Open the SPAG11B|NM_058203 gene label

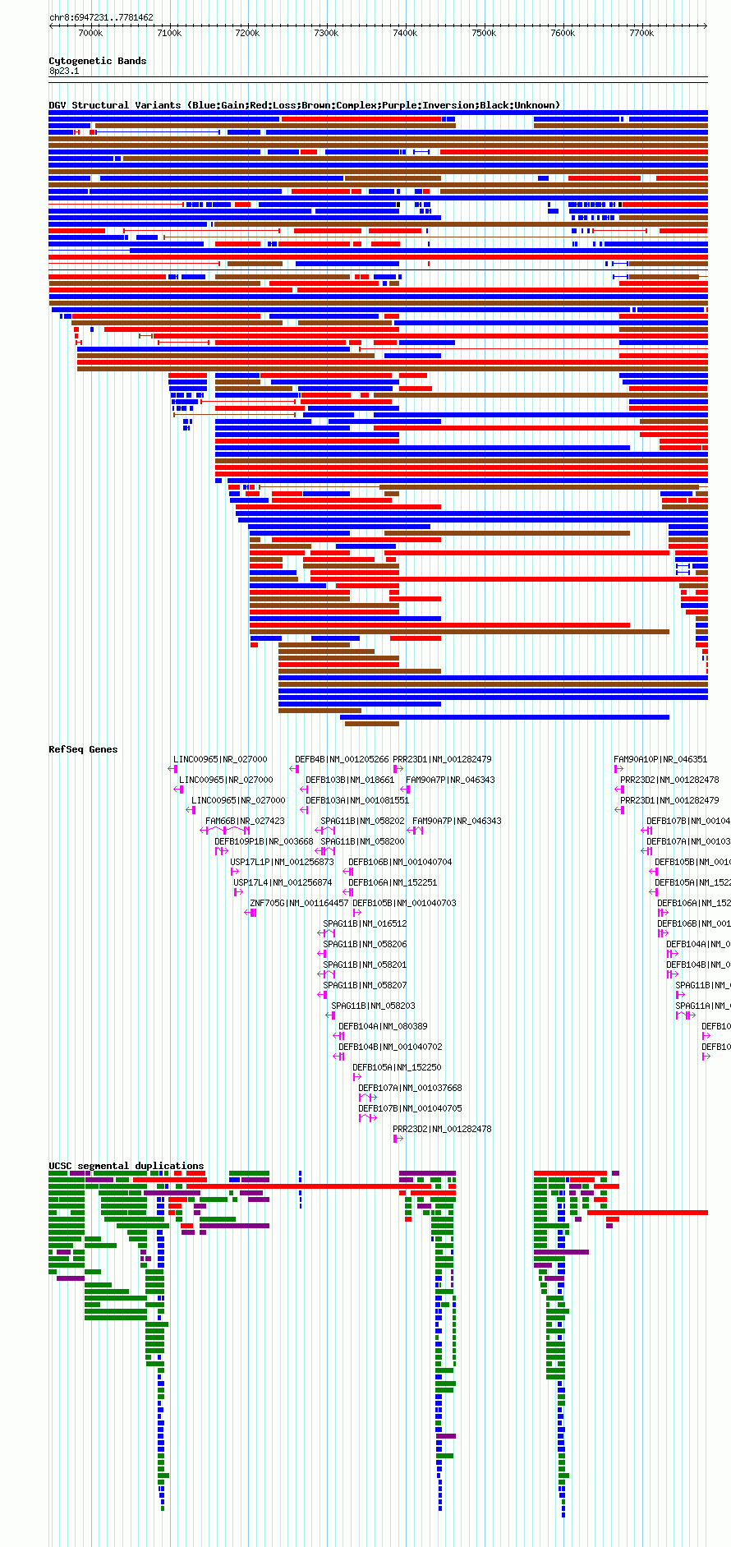pyautogui.click(x=373, y=1006)
